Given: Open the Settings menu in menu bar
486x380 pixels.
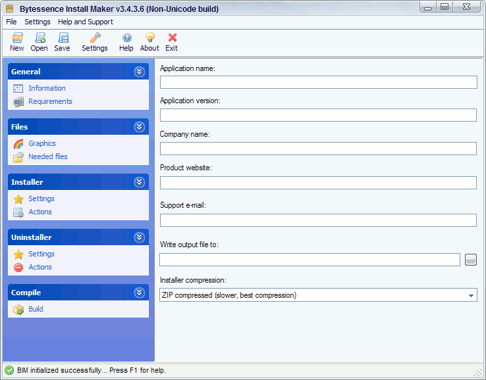Looking at the screenshot, I should click(x=38, y=22).
